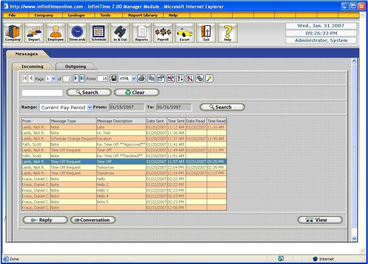The width and height of the screenshot is (368, 264).
Task: Open the File menu
Action: pyautogui.click(x=12, y=15)
